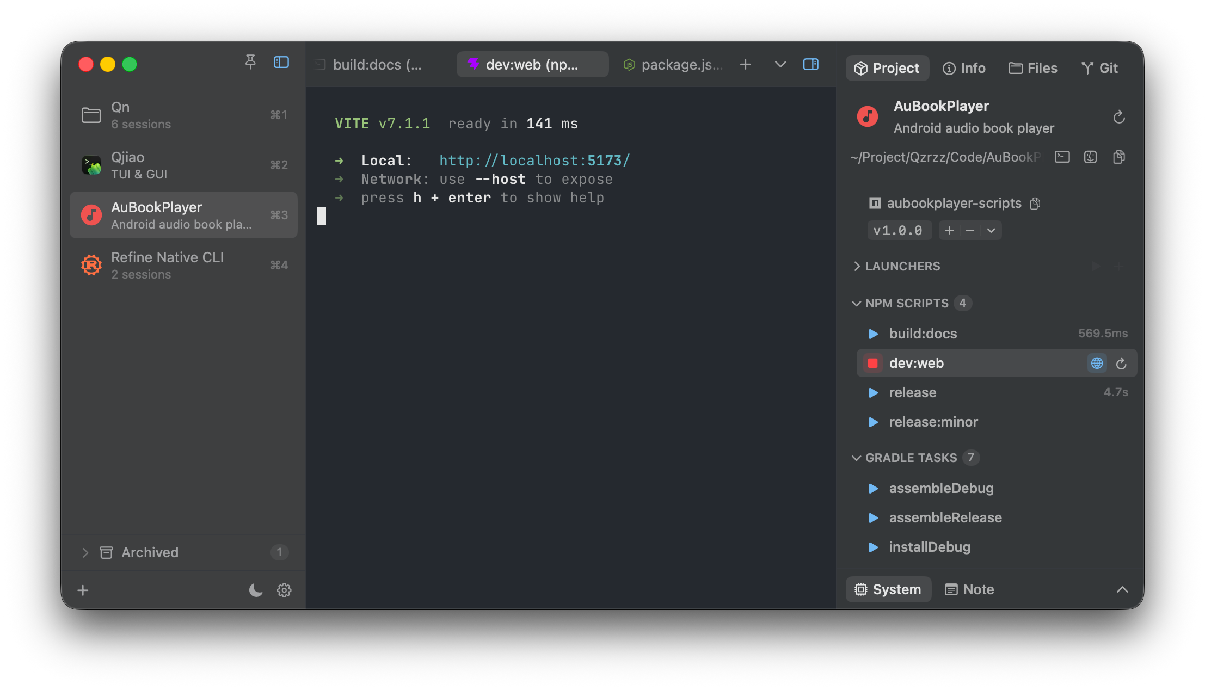This screenshot has width=1205, height=690.
Task: Reveal project folder in Finder icon
Action: pyautogui.click(x=1090, y=157)
